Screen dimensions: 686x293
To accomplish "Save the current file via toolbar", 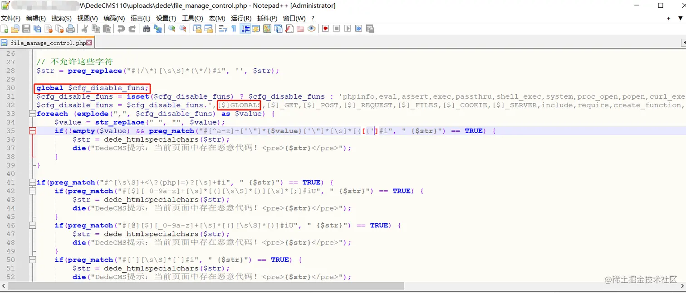I will coord(26,29).
